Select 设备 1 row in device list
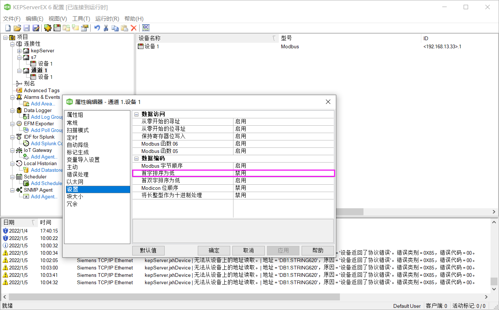 click(148, 46)
